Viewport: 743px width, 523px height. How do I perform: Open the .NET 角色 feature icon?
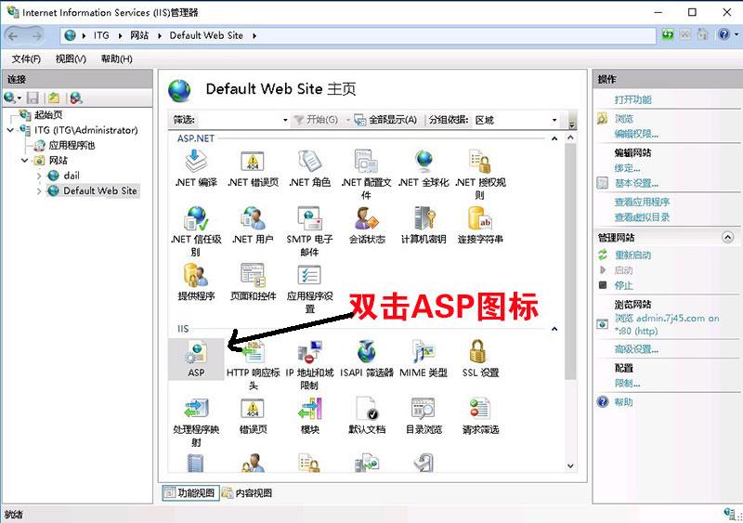pos(309,162)
